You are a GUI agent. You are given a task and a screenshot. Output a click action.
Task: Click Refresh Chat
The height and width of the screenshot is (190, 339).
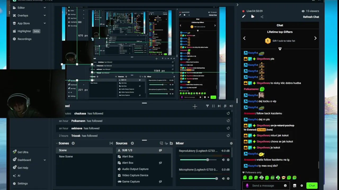311,17
